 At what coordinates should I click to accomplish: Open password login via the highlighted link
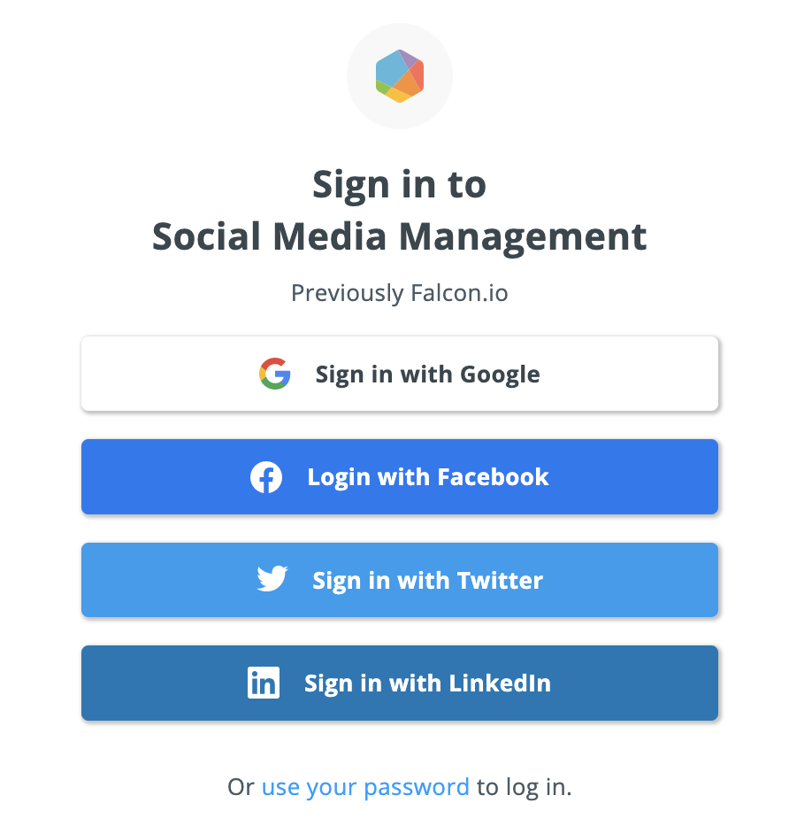point(365,786)
